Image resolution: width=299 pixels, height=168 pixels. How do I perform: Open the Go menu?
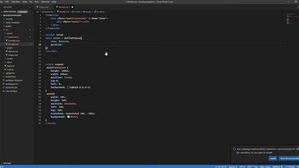(31, 2)
